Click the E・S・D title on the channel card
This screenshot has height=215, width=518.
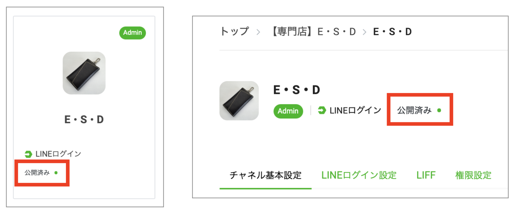[84, 120]
